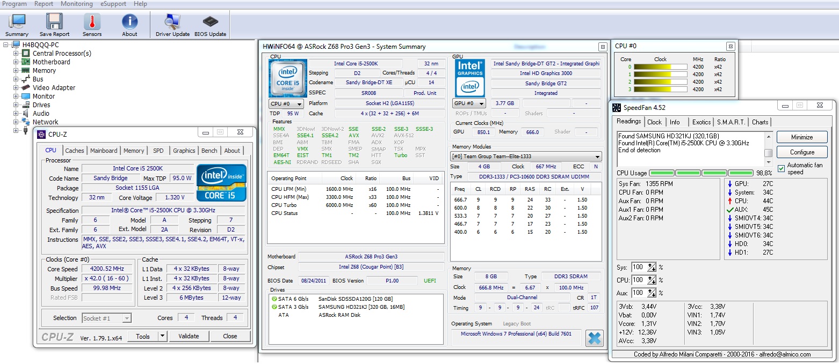
Task: Switch to CPU-Z Mainboard tab
Action: point(104,151)
